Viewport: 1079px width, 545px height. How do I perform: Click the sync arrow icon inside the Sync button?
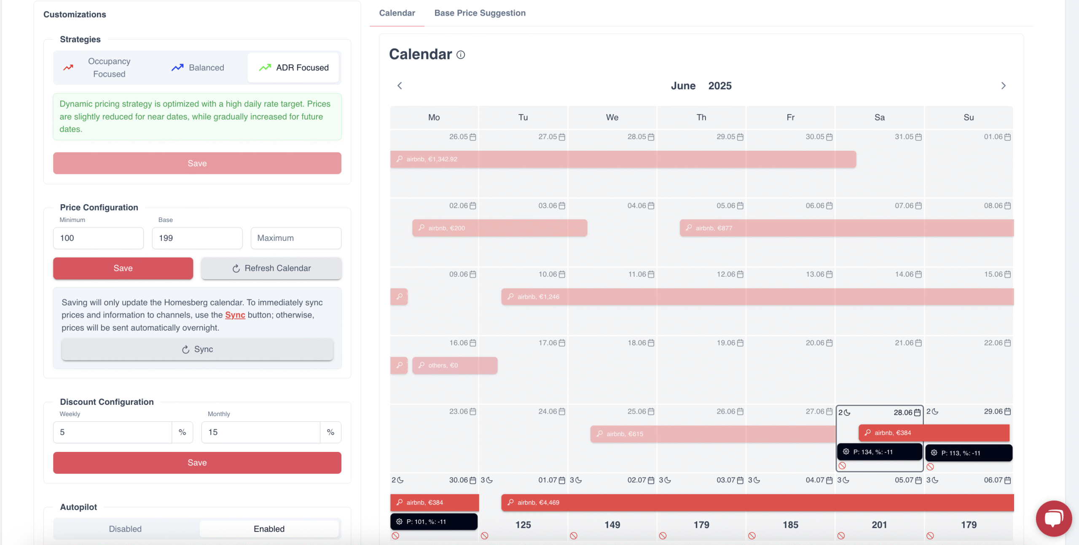tap(185, 349)
